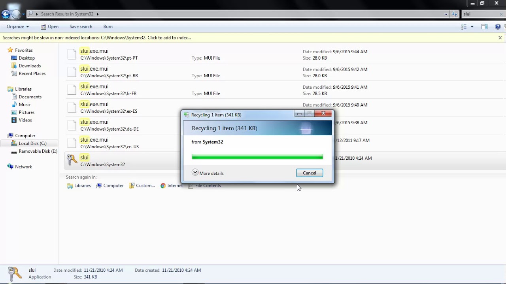Click the Help question mark icon
Viewport: 506px width, 284px height.
point(498,26)
